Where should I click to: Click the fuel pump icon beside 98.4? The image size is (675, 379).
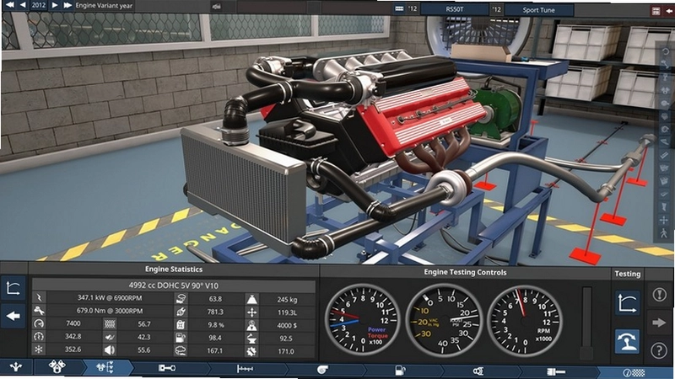click(x=181, y=338)
